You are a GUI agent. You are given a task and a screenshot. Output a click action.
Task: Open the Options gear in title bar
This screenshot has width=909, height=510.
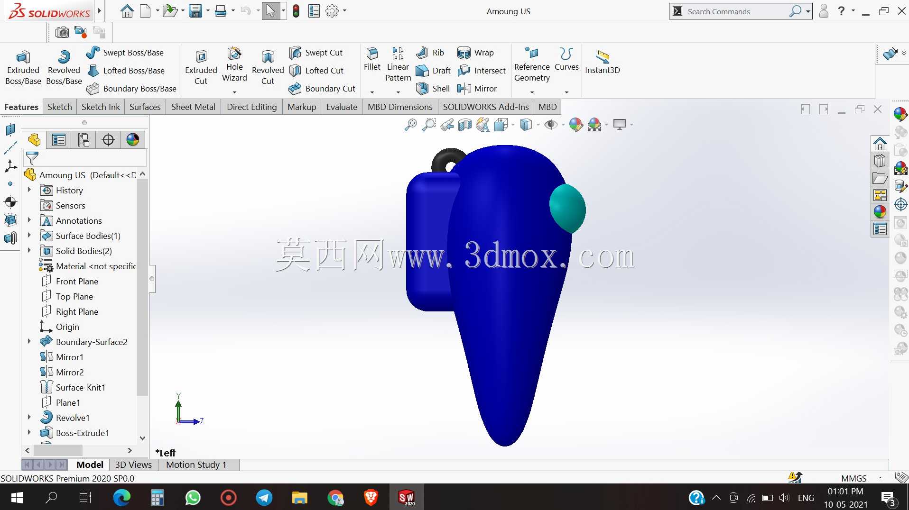pos(332,11)
